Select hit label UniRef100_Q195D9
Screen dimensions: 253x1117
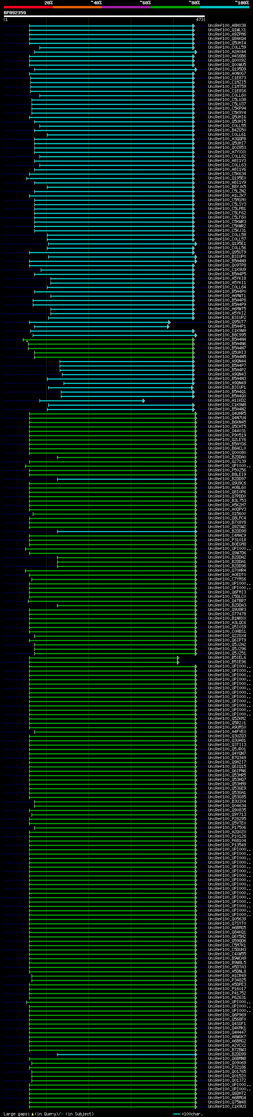227,69
